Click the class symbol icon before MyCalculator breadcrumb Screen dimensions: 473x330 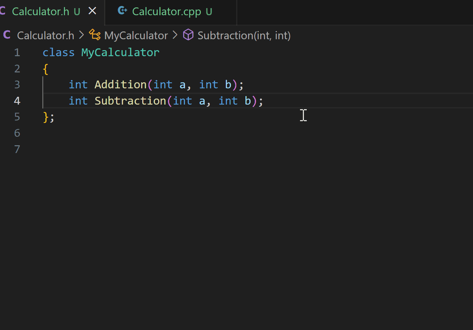coord(95,35)
